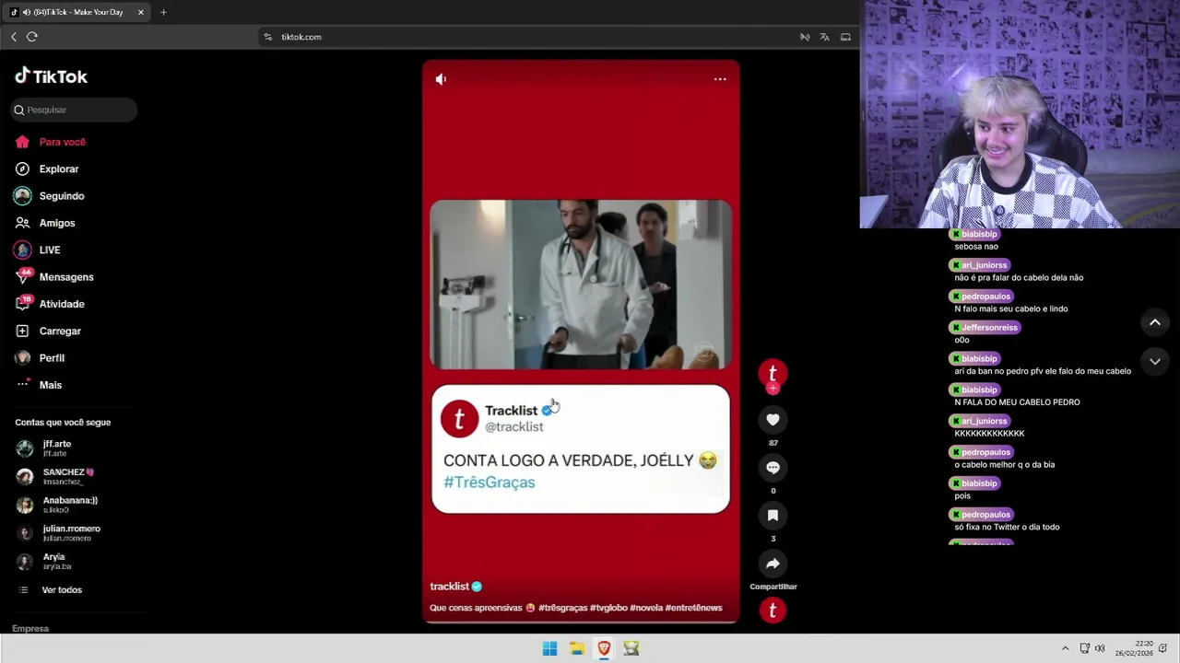Viewport: 1180px width, 663px height.
Task: Open tracklist username below video
Action: pyautogui.click(x=450, y=587)
